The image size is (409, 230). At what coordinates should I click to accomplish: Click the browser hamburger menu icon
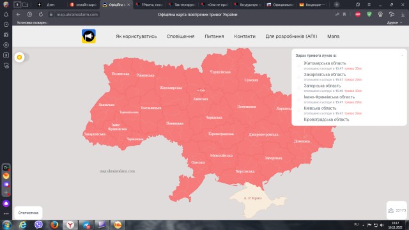click(369, 4)
